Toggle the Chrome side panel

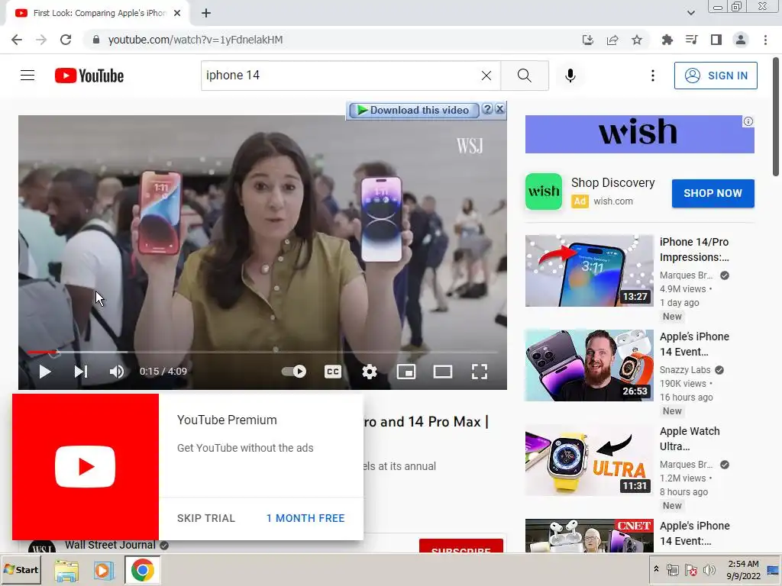pyautogui.click(x=716, y=40)
